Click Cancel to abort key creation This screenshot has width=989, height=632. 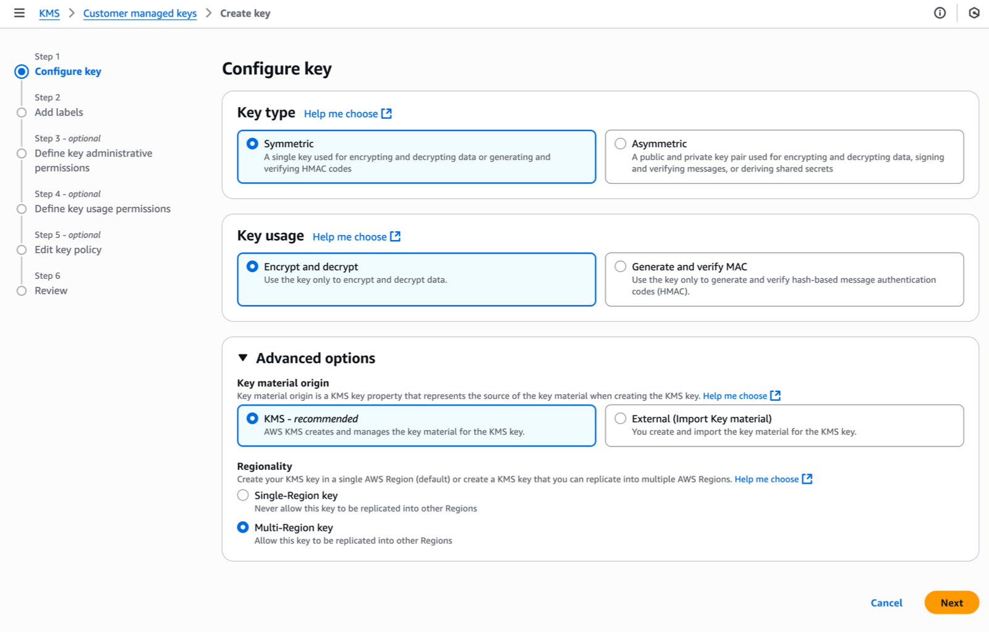tap(886, 603)
